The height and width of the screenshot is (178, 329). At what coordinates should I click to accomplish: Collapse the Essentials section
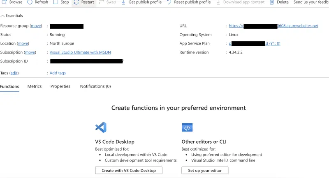[12, 16]
